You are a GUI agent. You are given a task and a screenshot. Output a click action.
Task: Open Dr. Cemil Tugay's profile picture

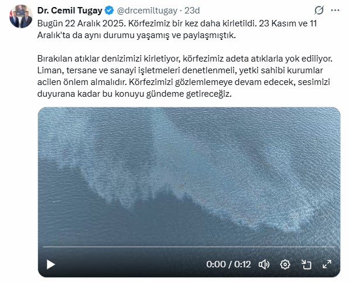21,16
